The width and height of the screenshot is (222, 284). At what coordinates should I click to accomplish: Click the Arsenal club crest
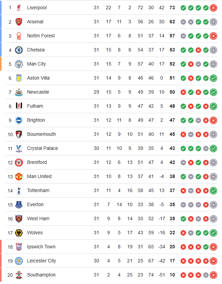[19, 22]
